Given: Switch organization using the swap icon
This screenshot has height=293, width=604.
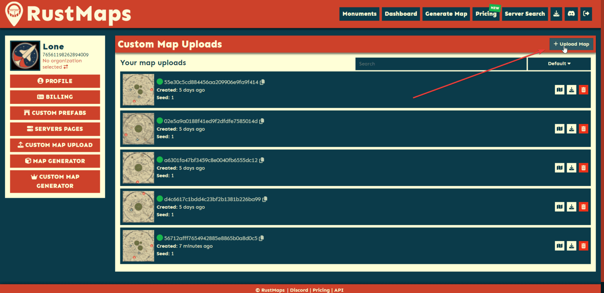Looking at the screenshot, I should pyautogui.click(x=66, y=67).
